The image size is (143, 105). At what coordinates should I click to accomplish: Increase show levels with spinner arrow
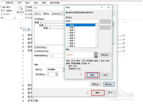pos(57,73)
